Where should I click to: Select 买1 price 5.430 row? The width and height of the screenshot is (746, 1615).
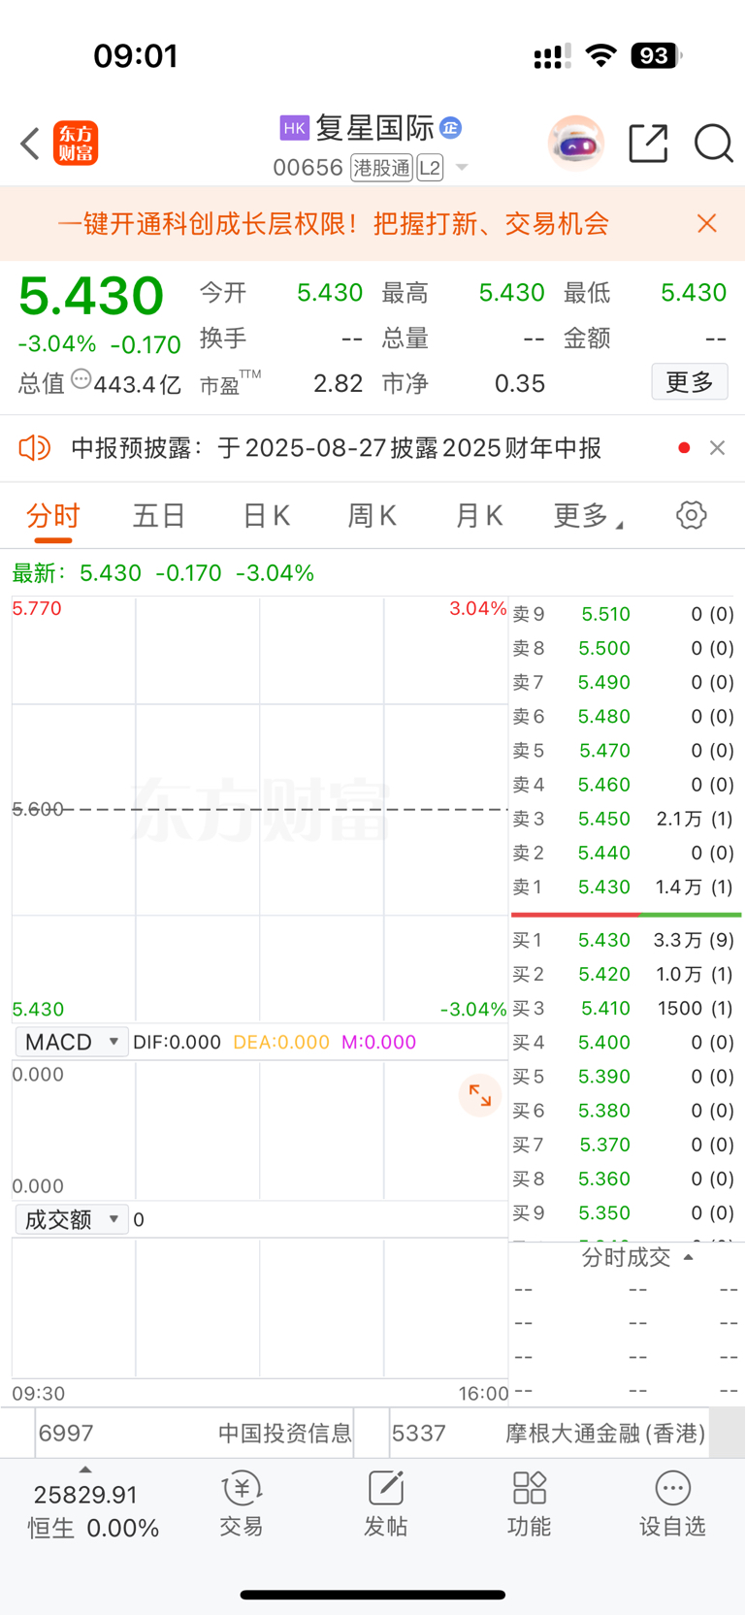624,940
